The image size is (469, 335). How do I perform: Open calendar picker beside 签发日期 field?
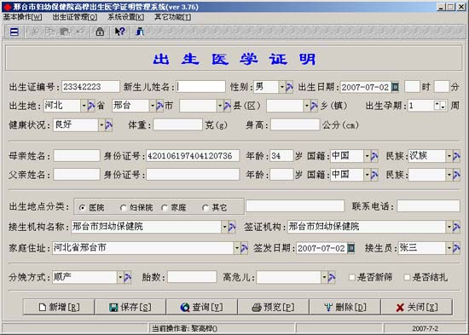tap(350, 248)
